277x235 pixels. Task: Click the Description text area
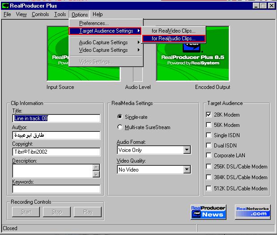click(x=53, y=171)
